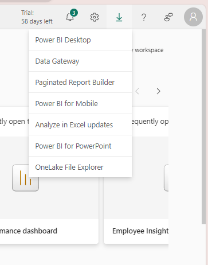Go to previous carousel page arrow
This screenshot has height=265, width=208.
[x=137, y=91]
